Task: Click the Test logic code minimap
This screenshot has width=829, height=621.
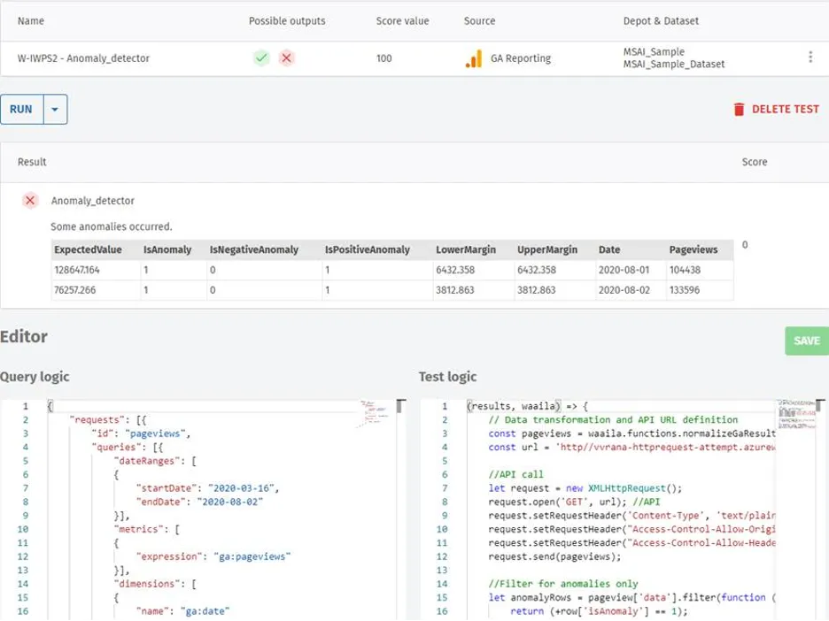Action: (x=795, y=415)
